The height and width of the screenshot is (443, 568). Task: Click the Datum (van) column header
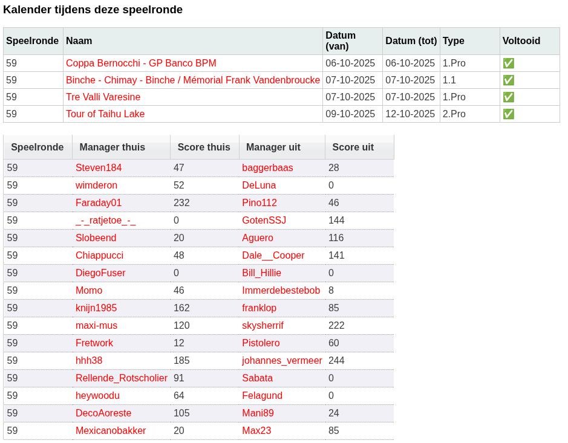pos(340,40)
